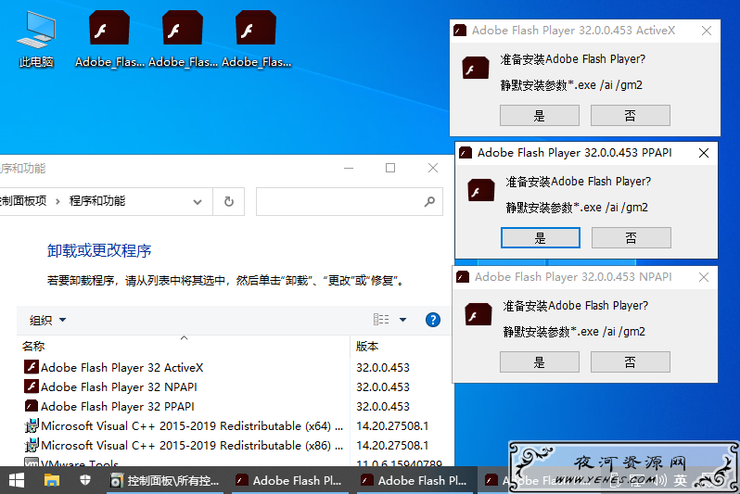Viewport: 740px width, 494px height.
Task: Open Windows Security shield on taskbar
Action: pyautogui.click(x=85, y=481)
